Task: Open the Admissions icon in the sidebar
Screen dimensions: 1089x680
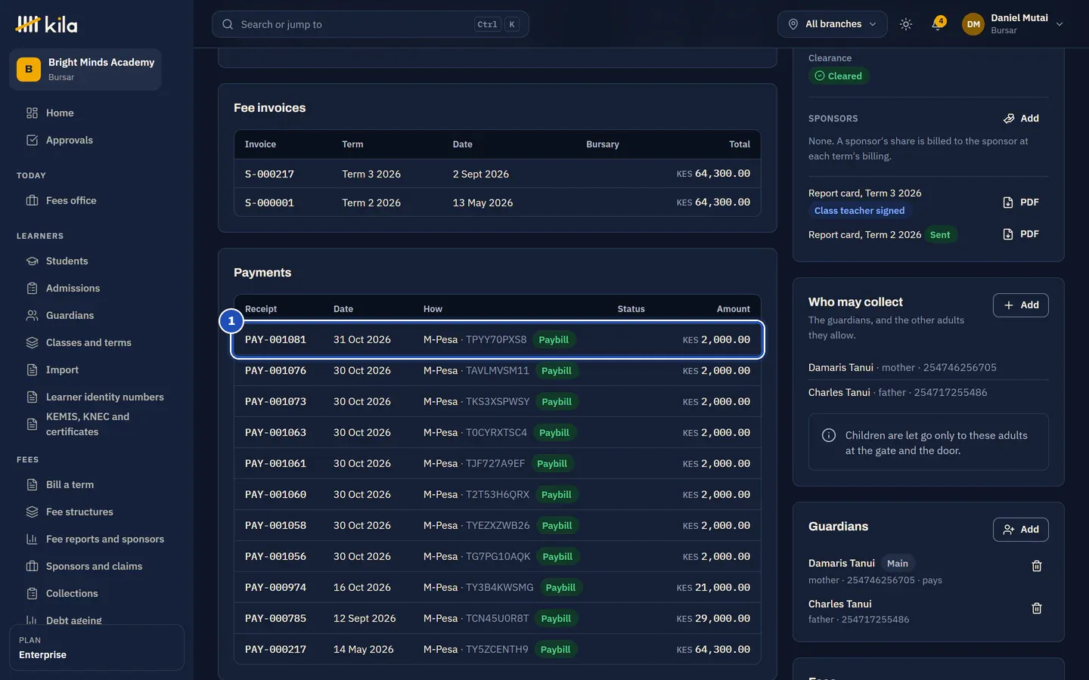Action: click(x=32, y=289)
